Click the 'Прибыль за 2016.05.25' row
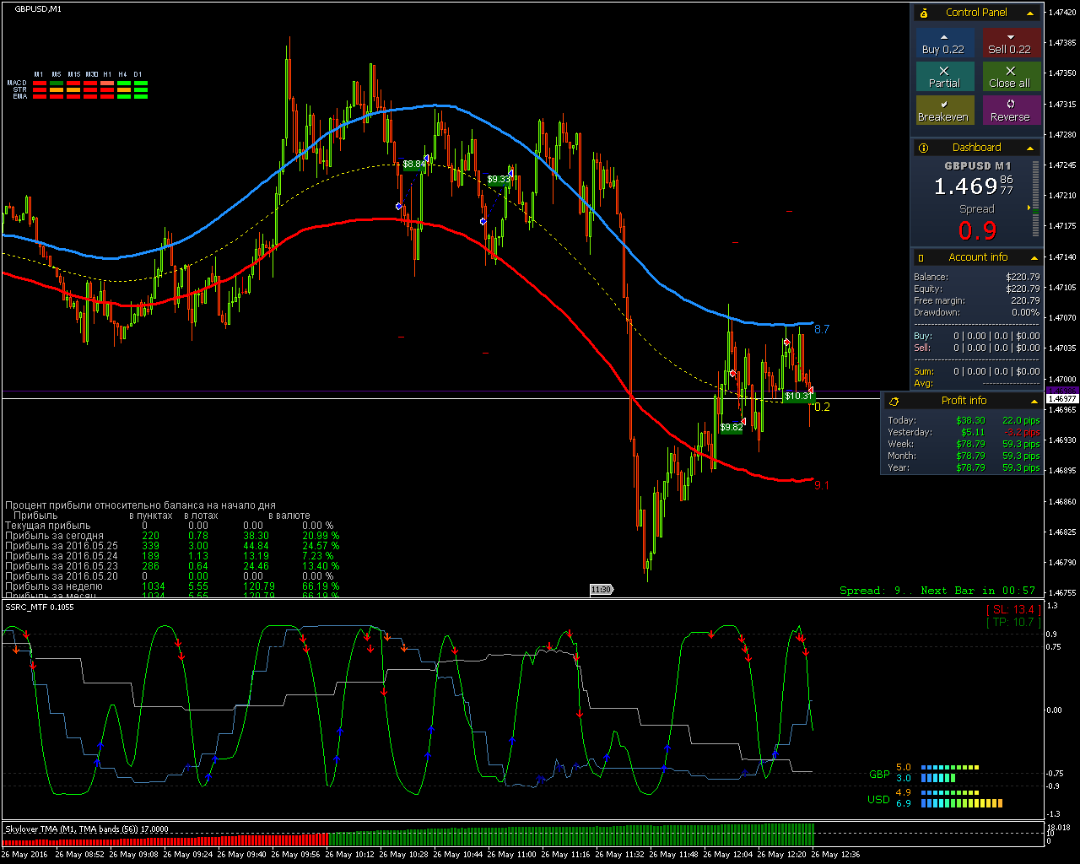Image resolution: width=1080 pixels, height=864 pixels. click(x=172, y=545)
